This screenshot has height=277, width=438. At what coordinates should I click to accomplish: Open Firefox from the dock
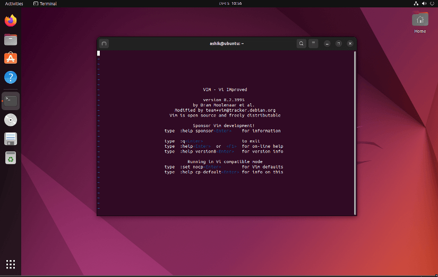(11, 21)
